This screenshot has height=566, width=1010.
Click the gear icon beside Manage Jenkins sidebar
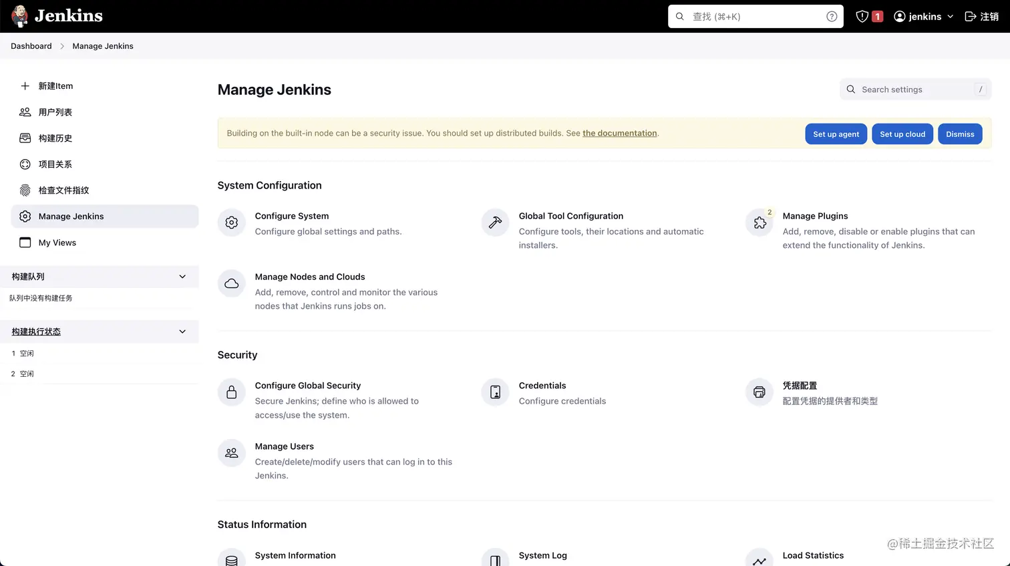tap(25, 217)
